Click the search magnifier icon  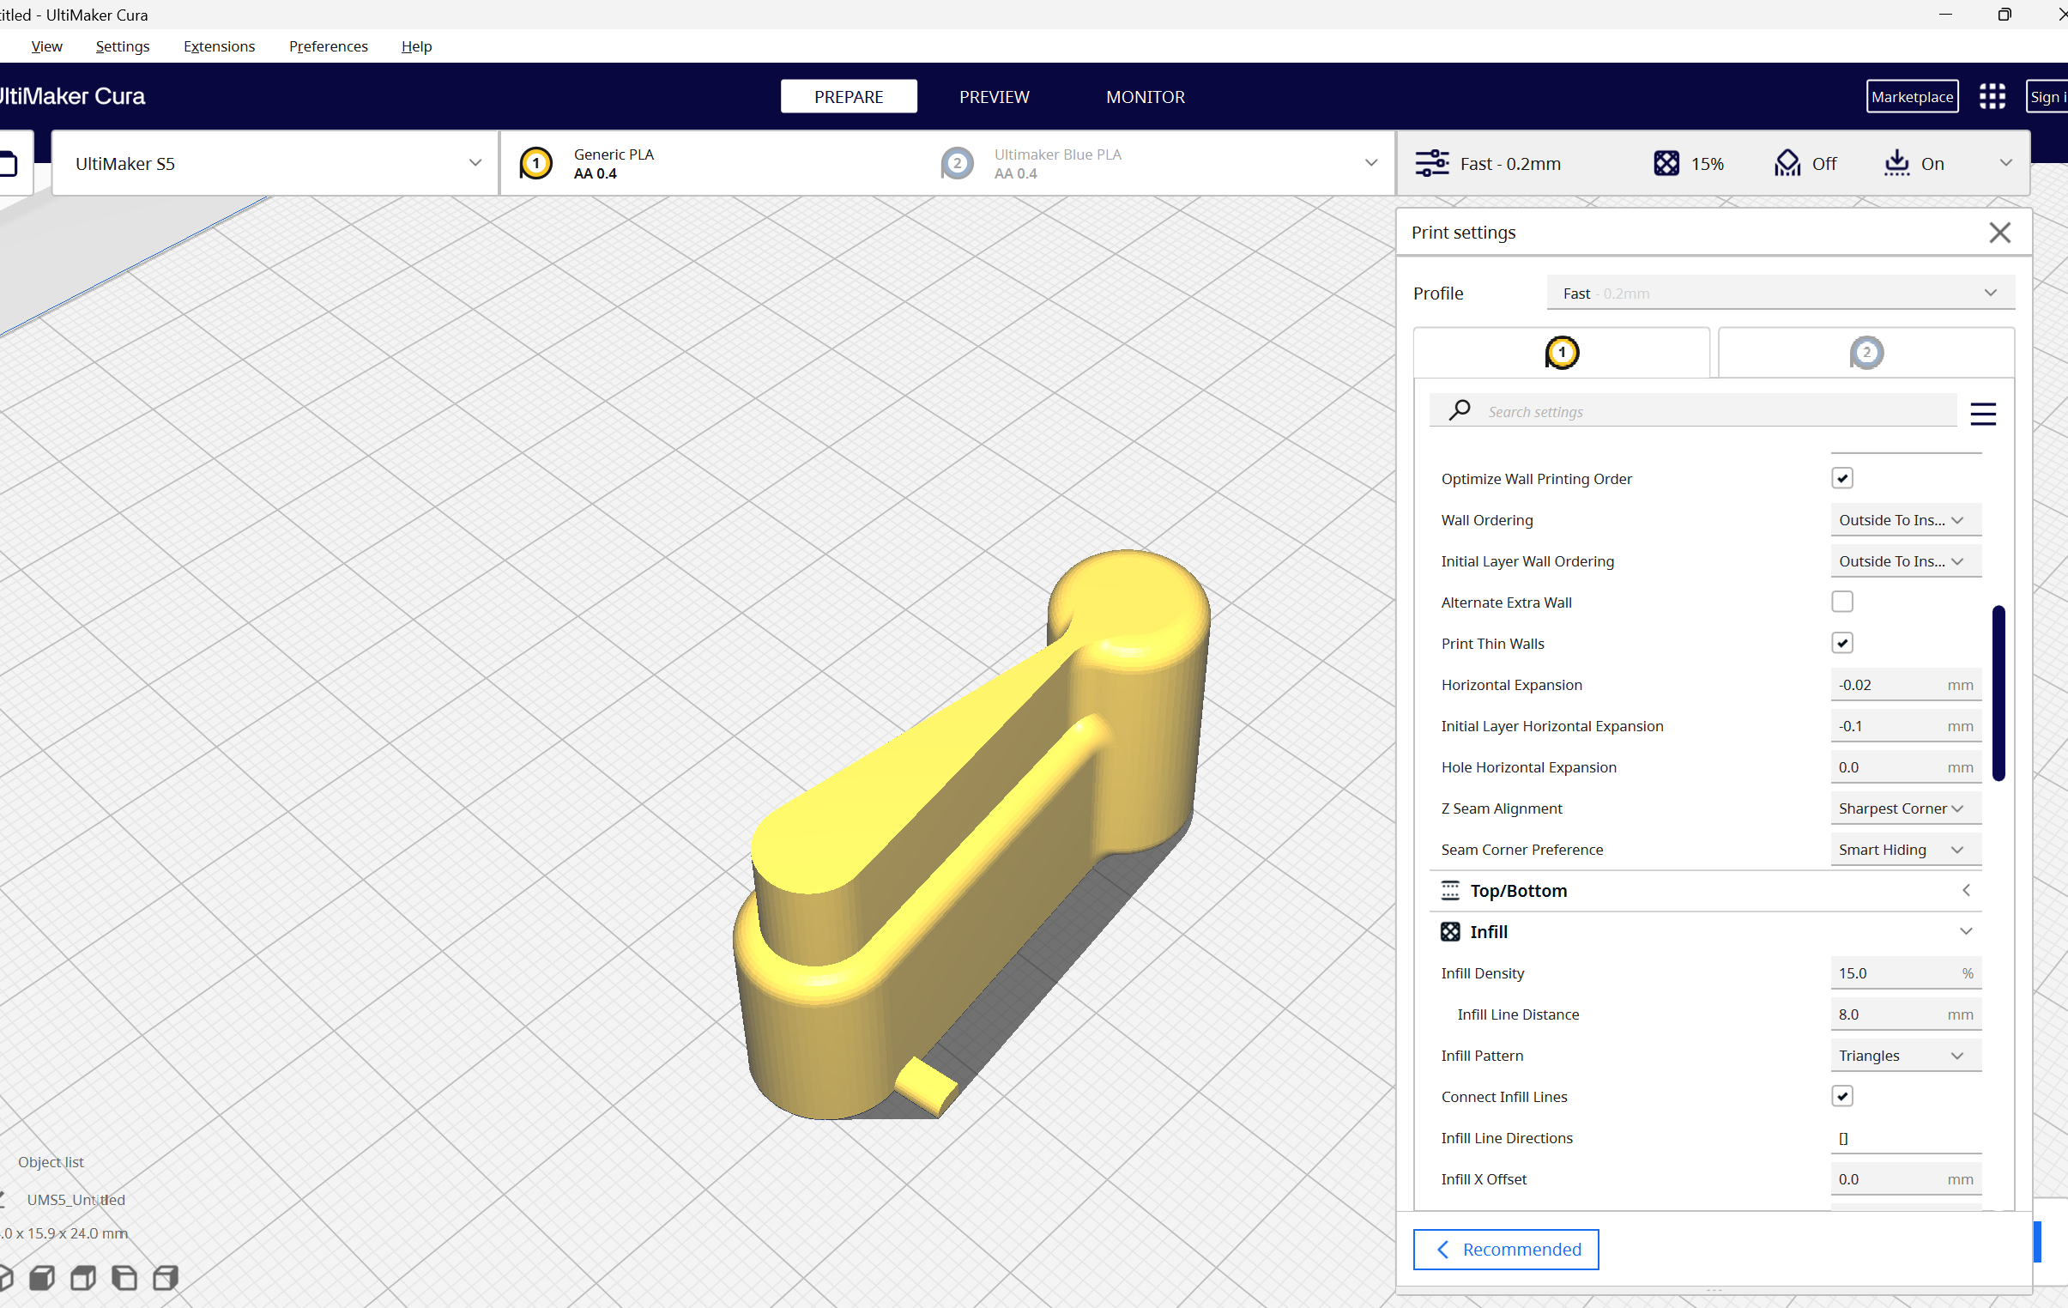tap(1459, 410)
